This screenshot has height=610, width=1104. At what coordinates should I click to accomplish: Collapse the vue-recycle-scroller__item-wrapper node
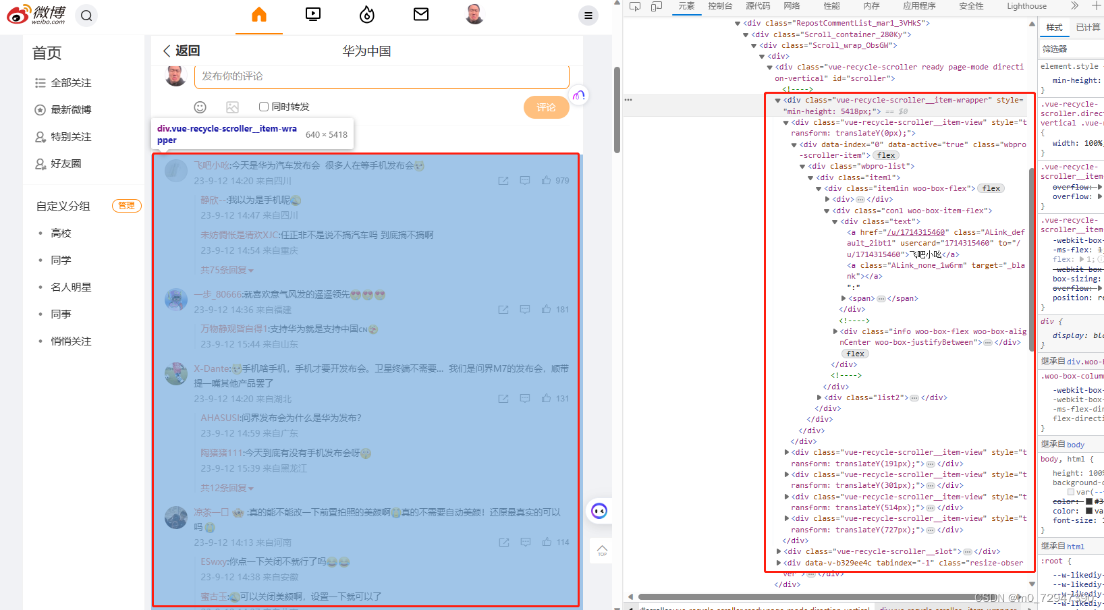777,100
